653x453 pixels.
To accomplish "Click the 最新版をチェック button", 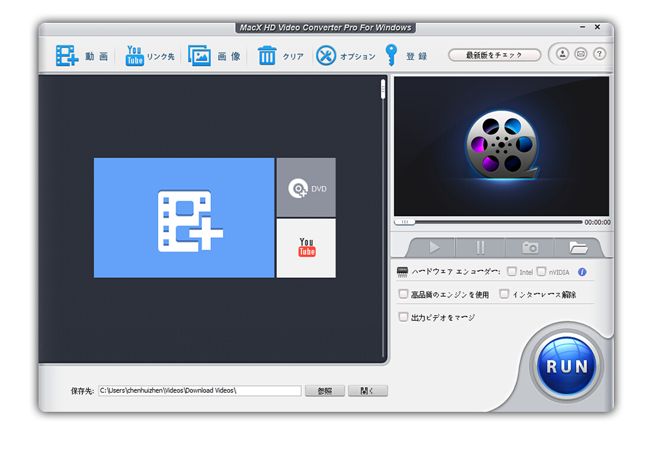I will 494,55.
